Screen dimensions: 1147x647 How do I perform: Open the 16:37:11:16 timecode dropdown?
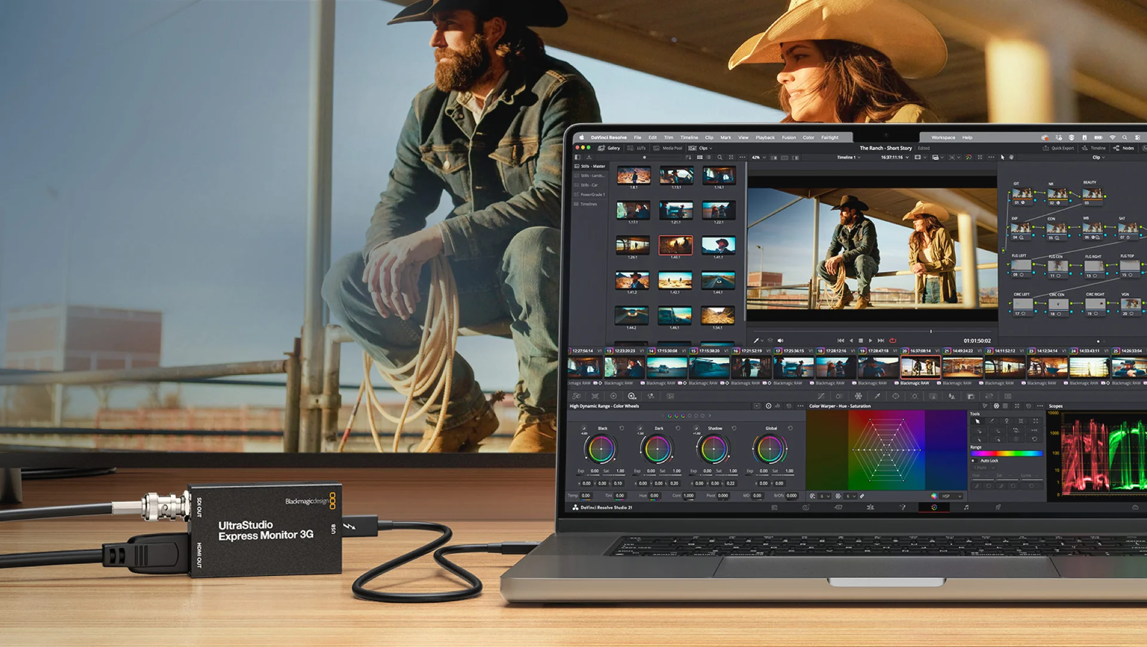coord(895,158)
